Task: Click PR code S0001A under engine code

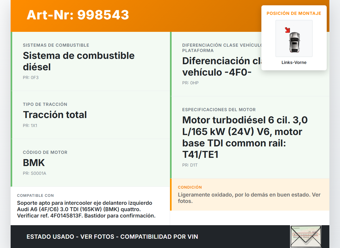Action: [34, 173]
